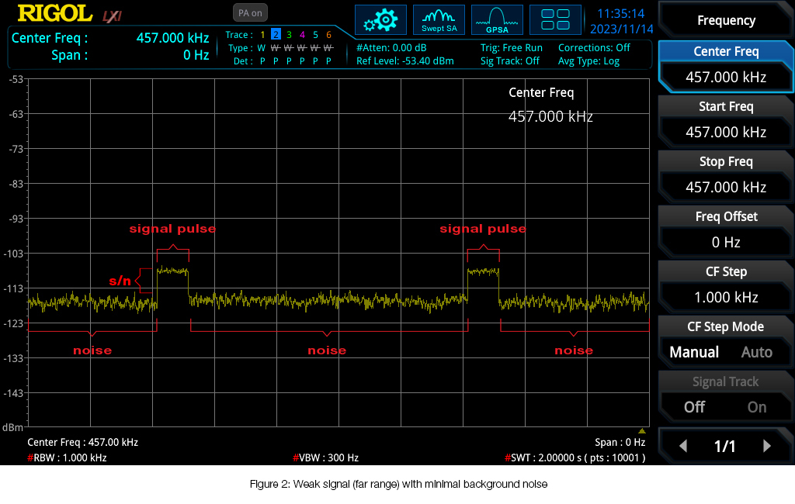Select trace 2 in the trace list

click(276, 34)
